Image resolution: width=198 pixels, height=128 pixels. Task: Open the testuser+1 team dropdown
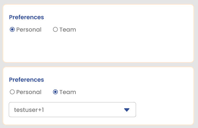coord(72,110)
